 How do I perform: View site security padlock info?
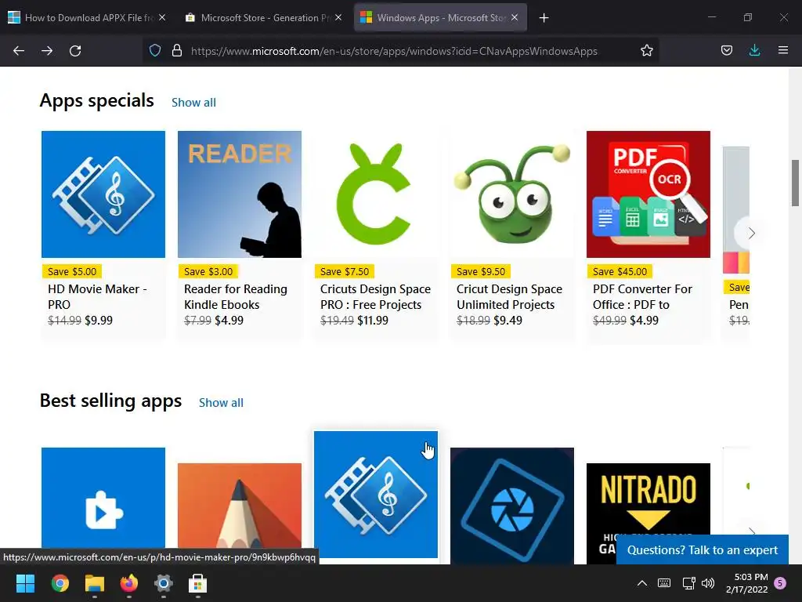pos(177,51)
